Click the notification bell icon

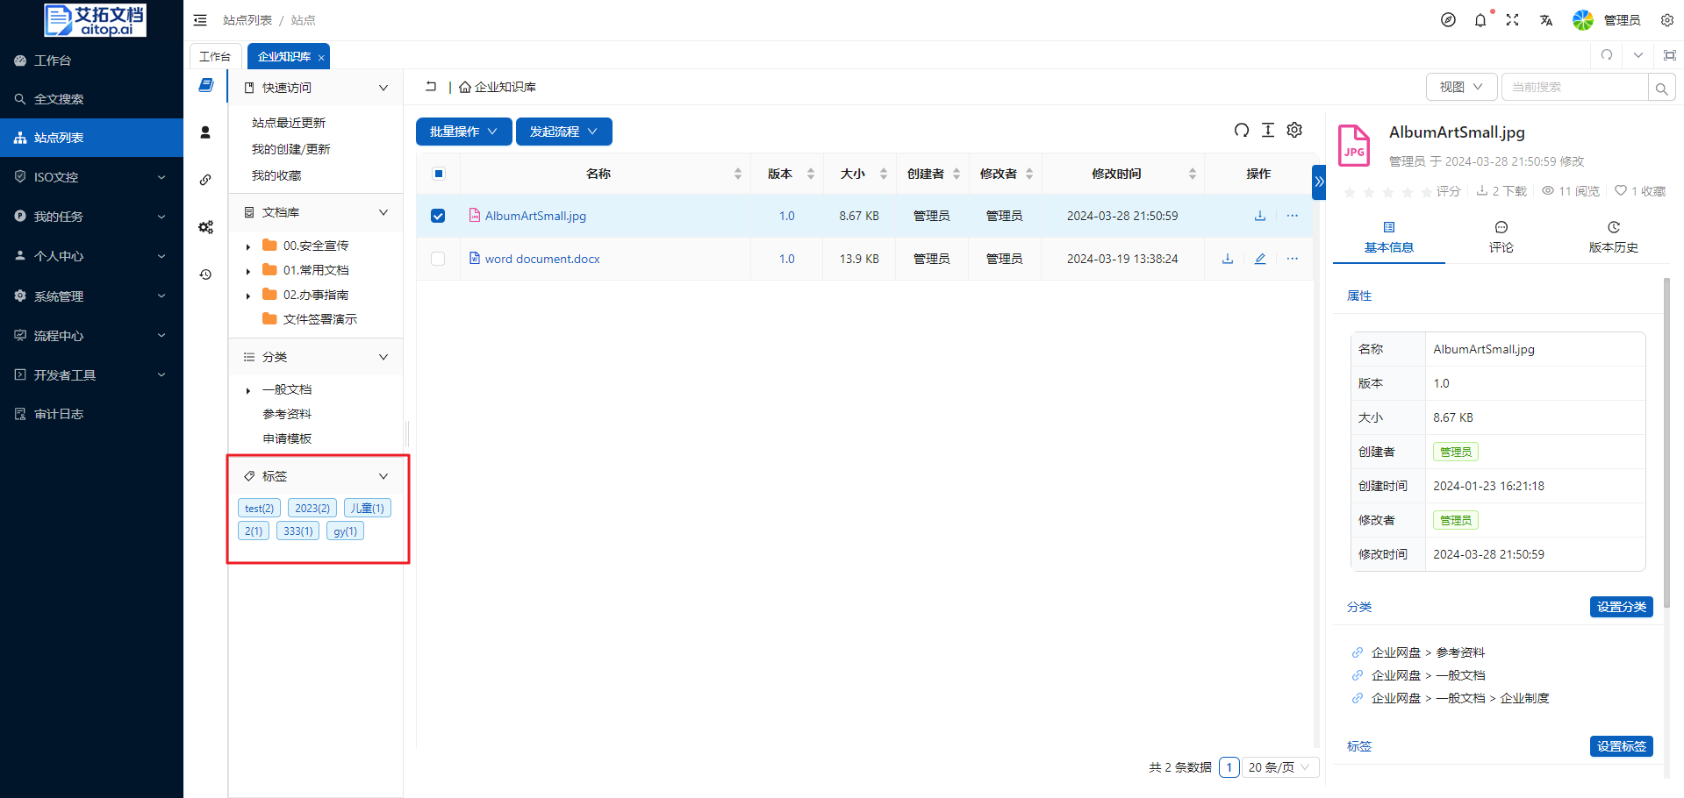tap(1480, 20)
